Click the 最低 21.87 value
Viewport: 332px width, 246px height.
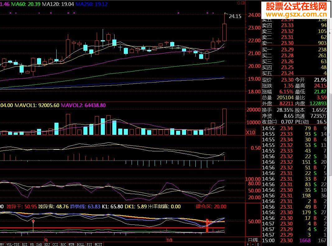[320, 92]
